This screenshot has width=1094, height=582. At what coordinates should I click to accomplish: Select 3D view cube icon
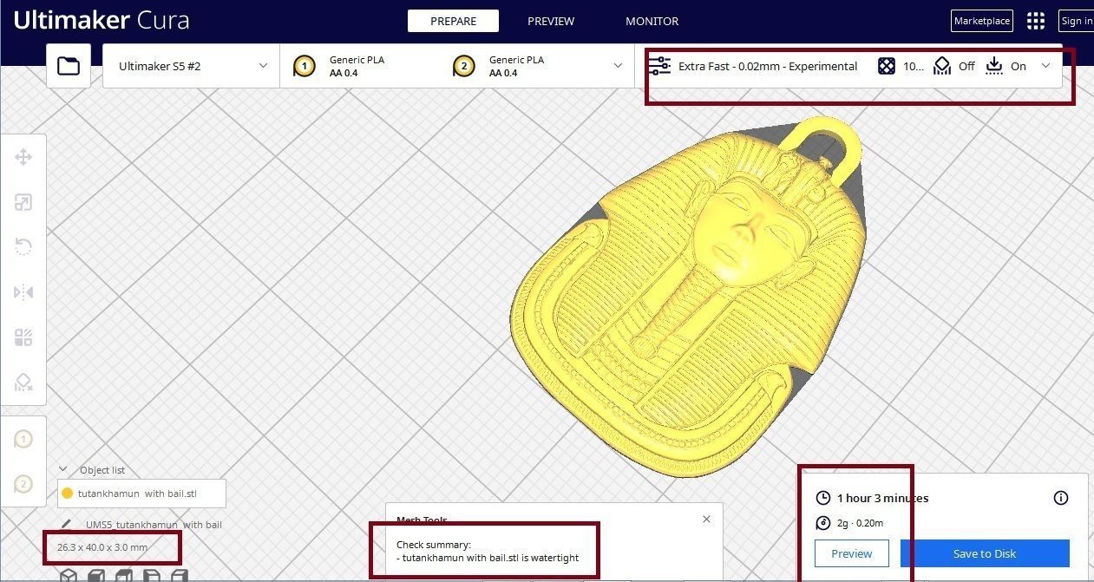(68, 575)
